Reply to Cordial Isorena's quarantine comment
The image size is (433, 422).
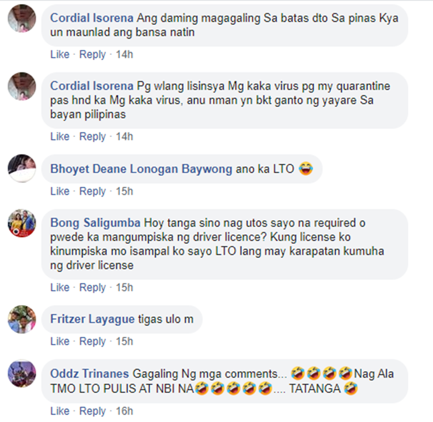pos(92,136)
